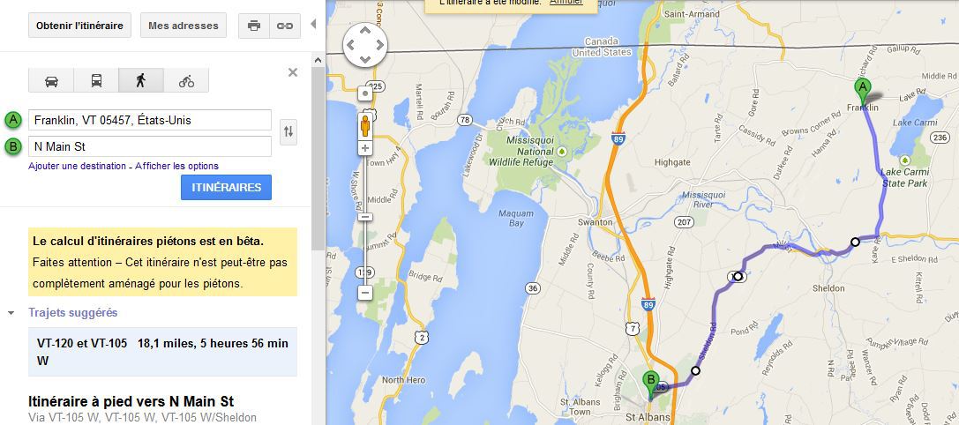This screenshot has height=425, width=959.
Task: Open Afficher les options link
Action: [176, 166]
